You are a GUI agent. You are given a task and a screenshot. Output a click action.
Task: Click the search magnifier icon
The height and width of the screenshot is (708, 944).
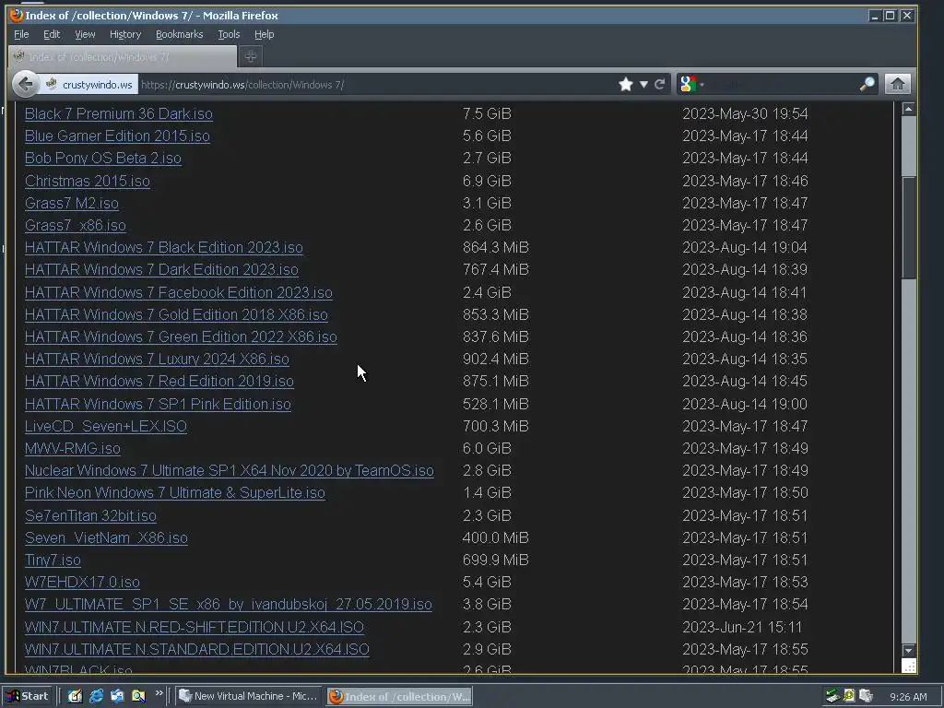click(x=867, y=84)
